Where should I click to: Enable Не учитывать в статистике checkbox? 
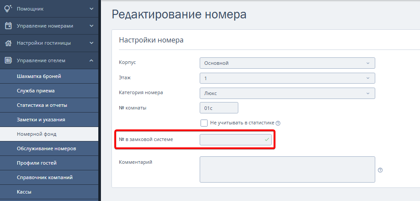click(204, 123)
